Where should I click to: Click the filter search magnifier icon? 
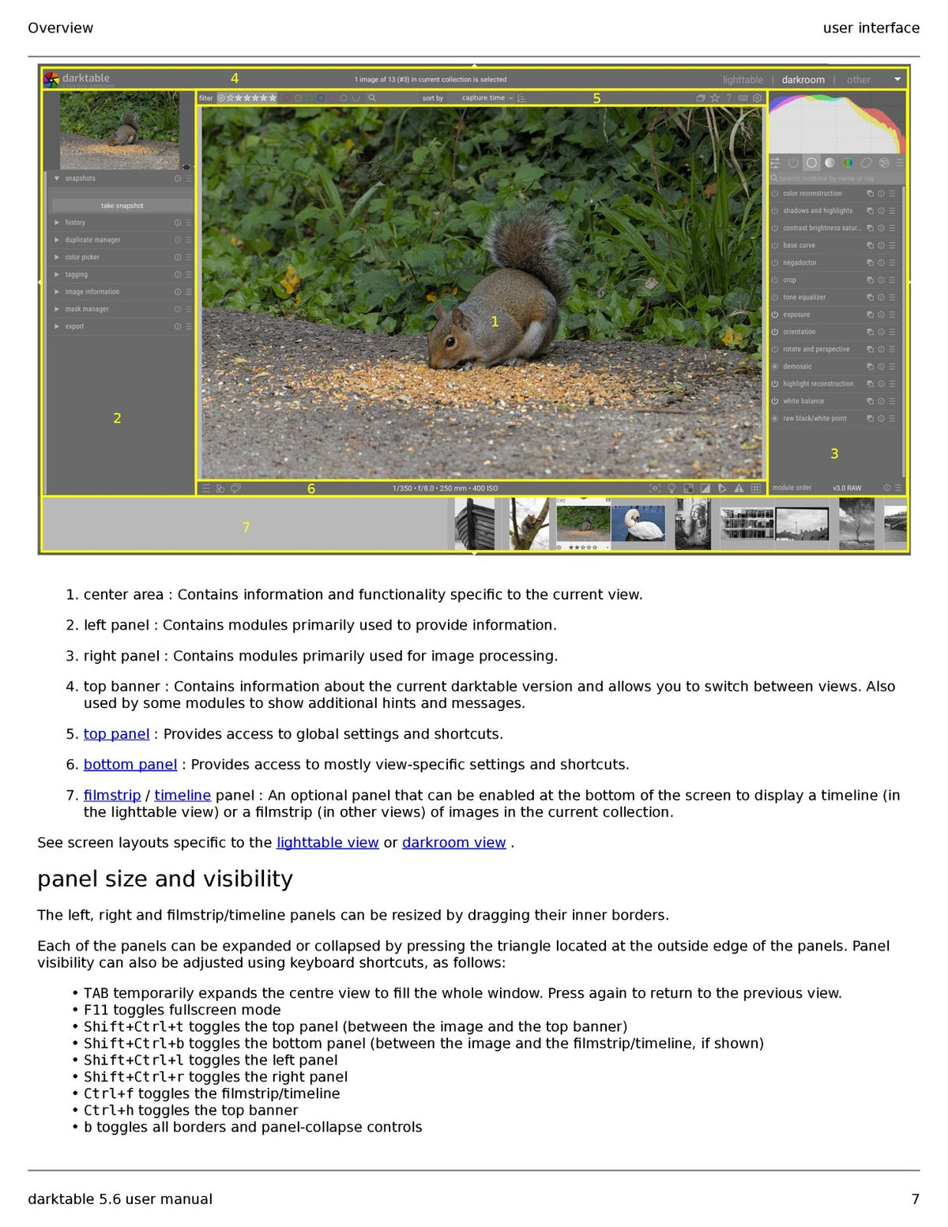pos(372,98)
